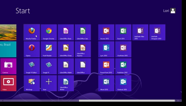Launch the PowerPoint 2013 tile
The width and height of the screenshot is (186, 106).
click(106, 66)
